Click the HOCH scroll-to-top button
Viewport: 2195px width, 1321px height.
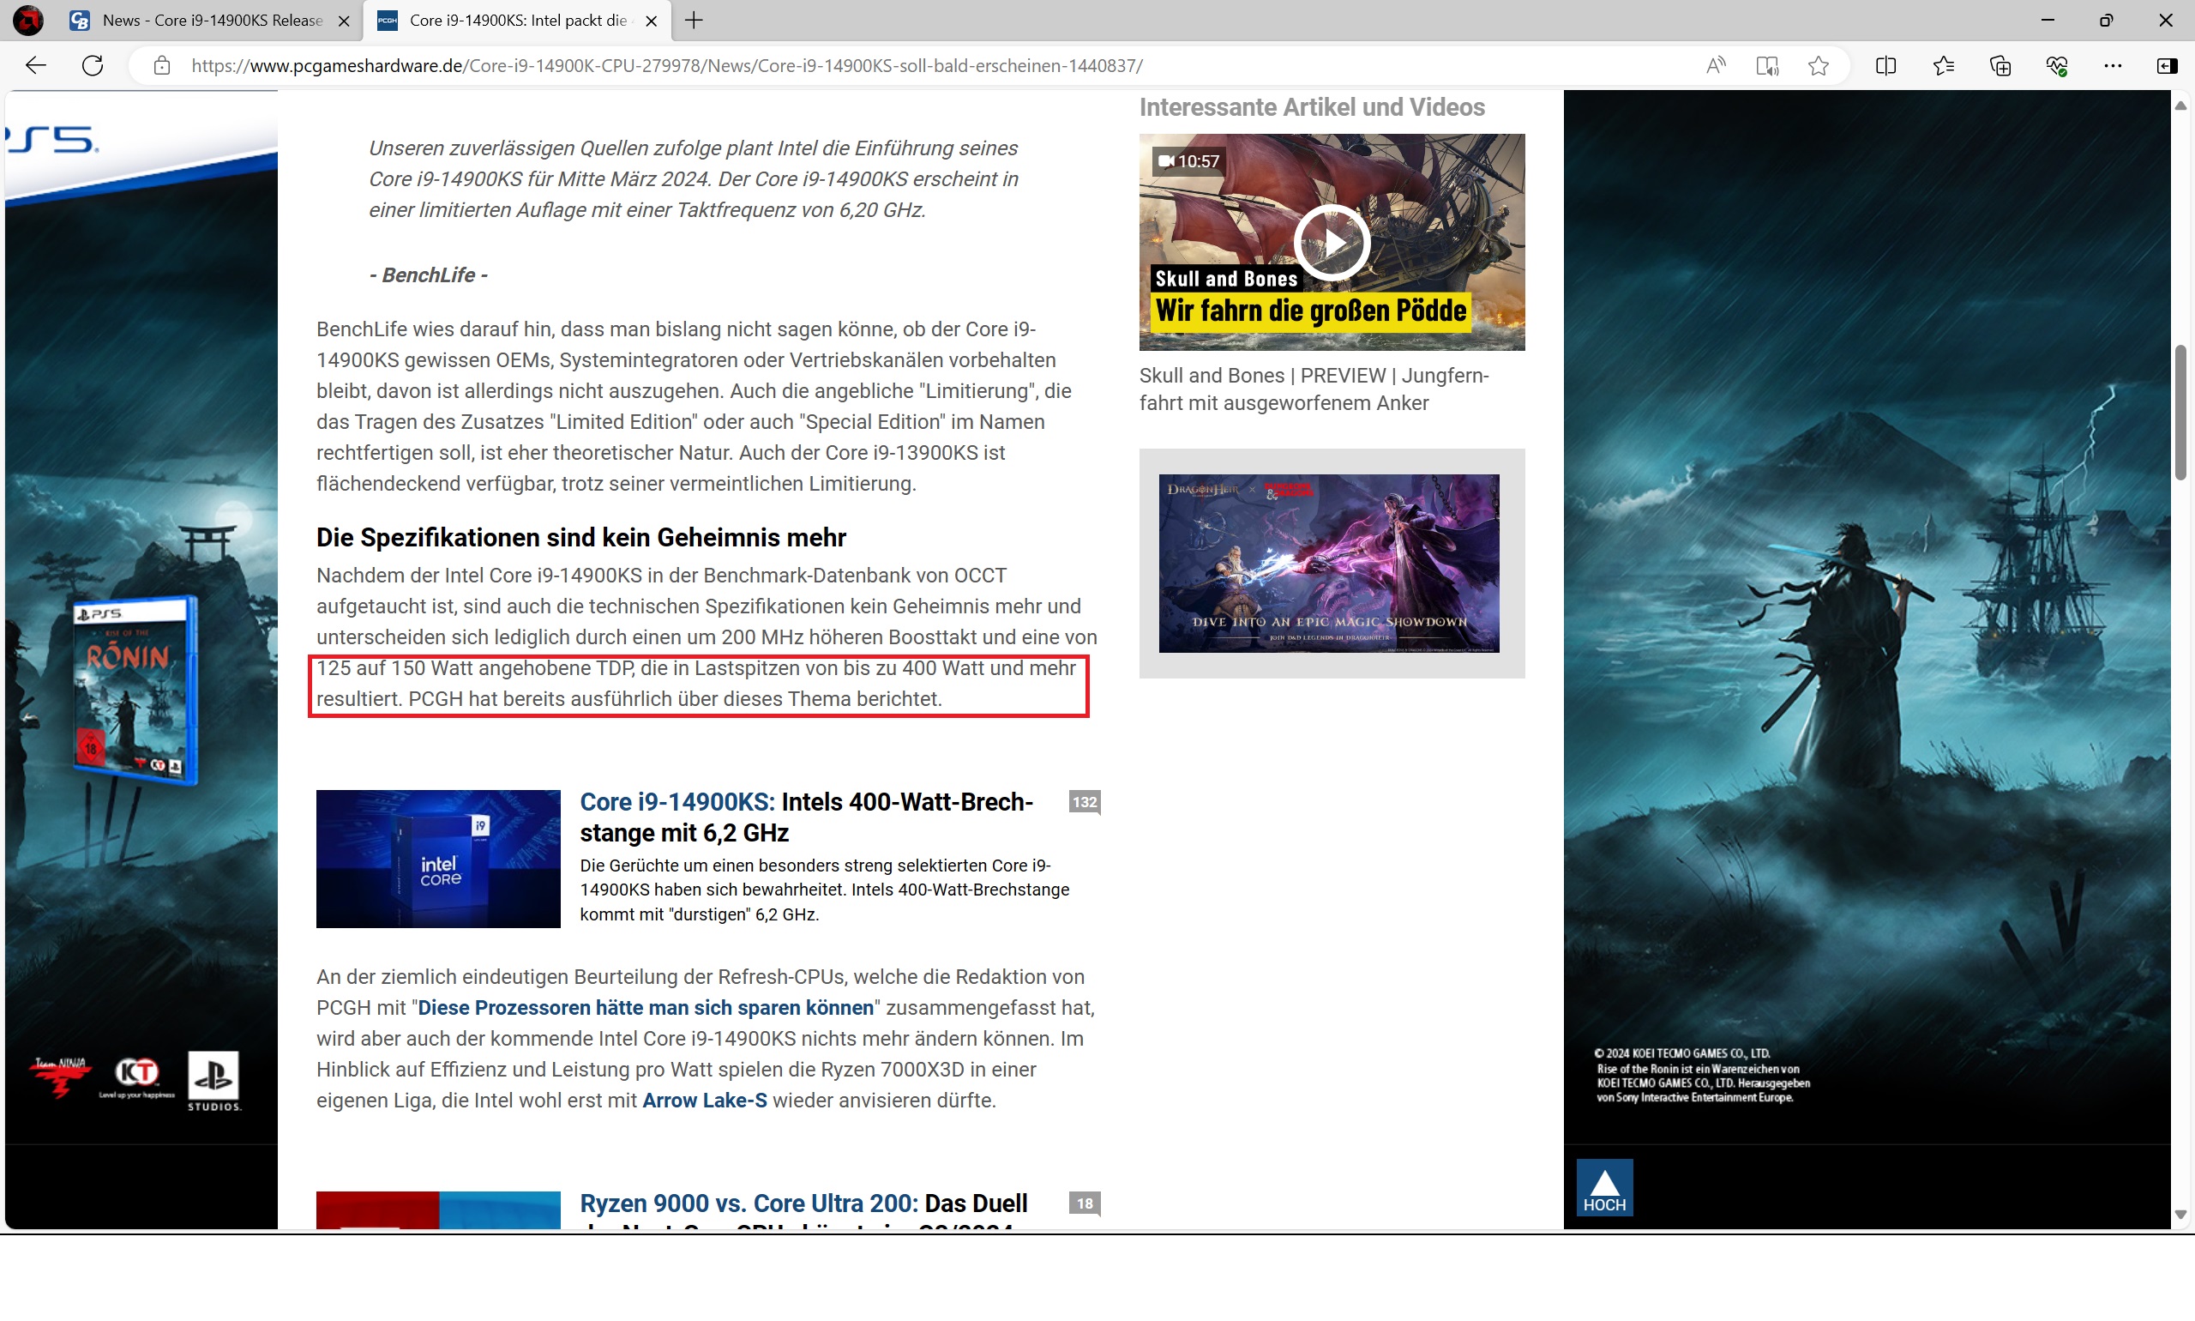coord(1603,1187)
